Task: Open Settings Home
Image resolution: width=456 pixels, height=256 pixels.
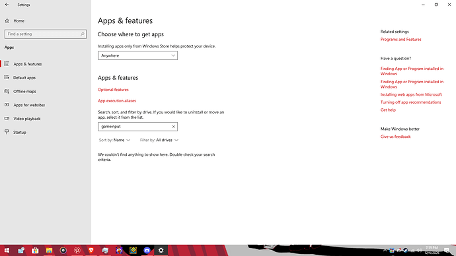Action: (19, 21)
